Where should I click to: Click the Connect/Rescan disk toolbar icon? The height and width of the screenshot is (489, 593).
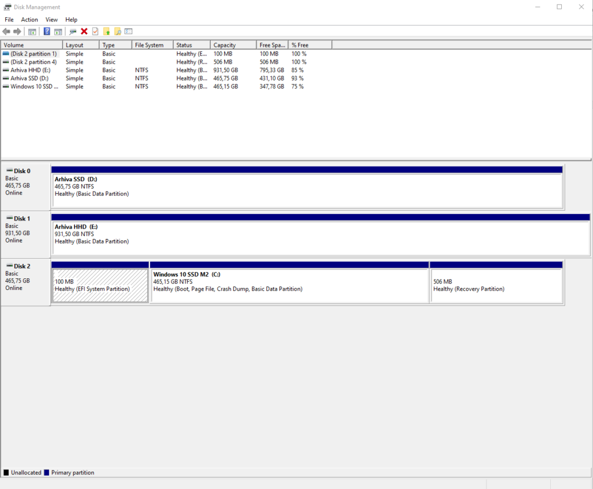pos(73,32)
